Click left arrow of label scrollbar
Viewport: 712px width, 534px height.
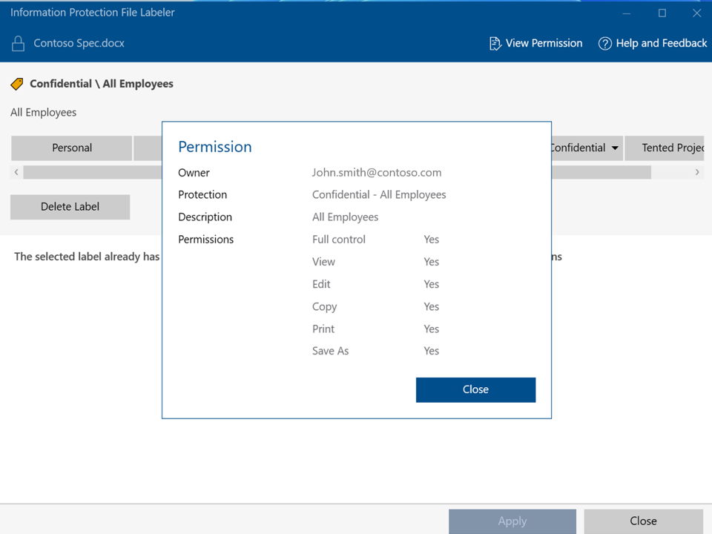pyautogui.click(x=16, y=172)
